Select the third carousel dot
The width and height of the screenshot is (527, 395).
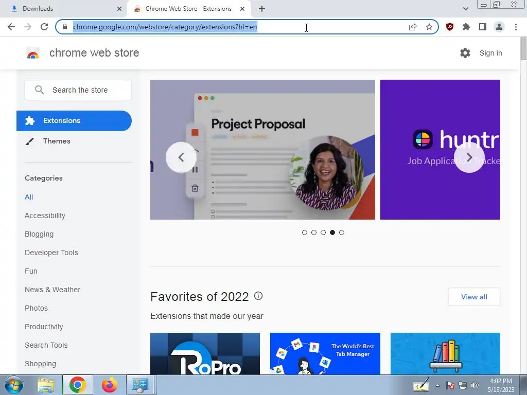tap(323, 232)
